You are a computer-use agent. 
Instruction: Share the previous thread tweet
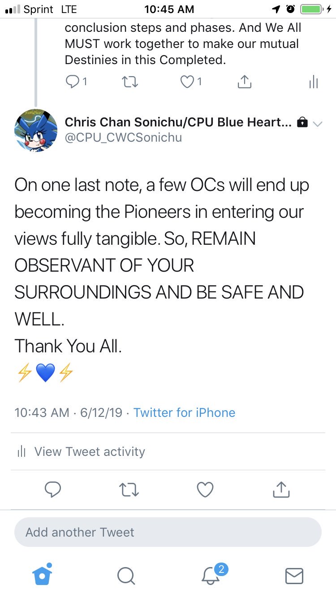(x=244, y=82)
